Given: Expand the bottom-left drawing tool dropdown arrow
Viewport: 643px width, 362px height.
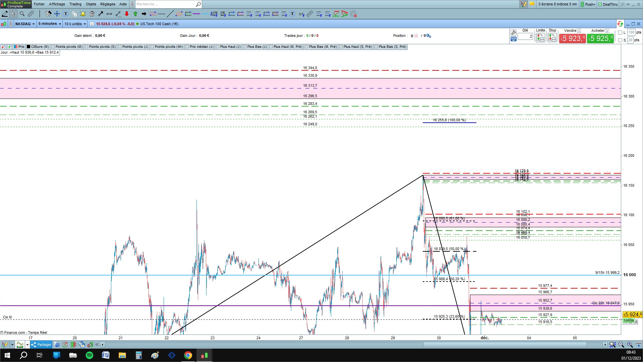Looking at the screenshot, I should (12, 345).
